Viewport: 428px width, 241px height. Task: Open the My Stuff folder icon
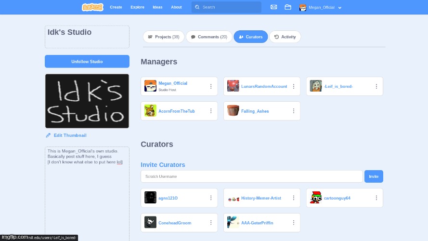coord(288,7)
